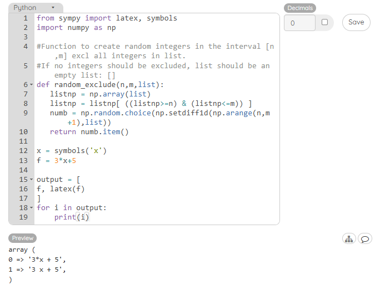Viewport: 385px width, 290px height.
Task: Click the Save button
Action: pos(356,23)
